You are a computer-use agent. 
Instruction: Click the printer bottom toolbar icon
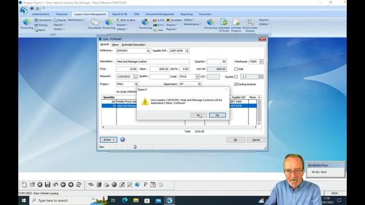[x=107, y=184]
